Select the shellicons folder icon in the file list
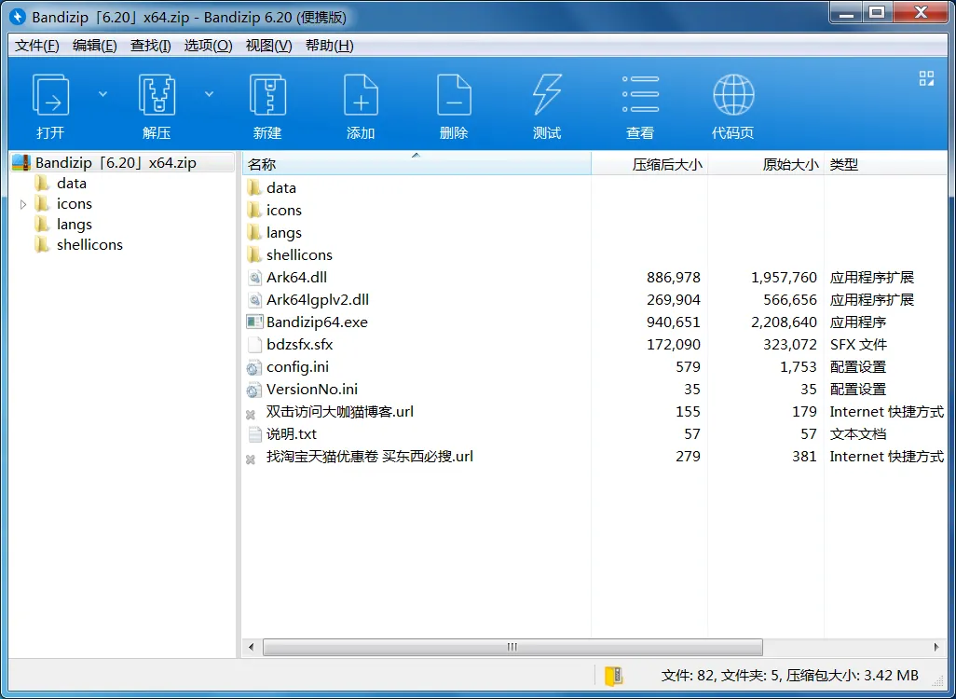956x699 pixels. click(254, 255)
